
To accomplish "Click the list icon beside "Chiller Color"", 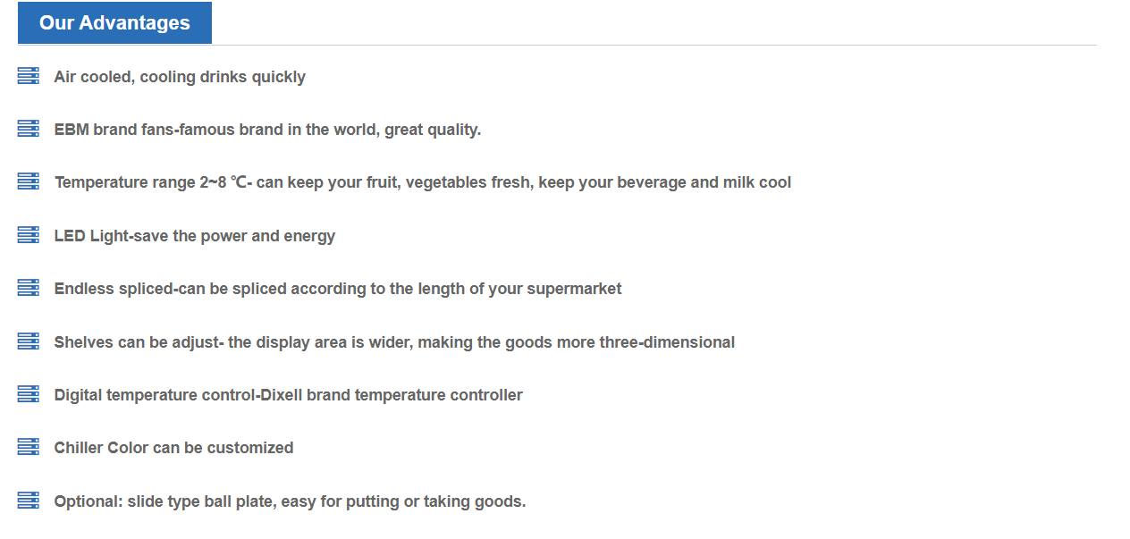I will click(x=29, y=447).
